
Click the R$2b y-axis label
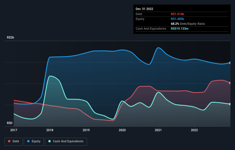[11, 37]
